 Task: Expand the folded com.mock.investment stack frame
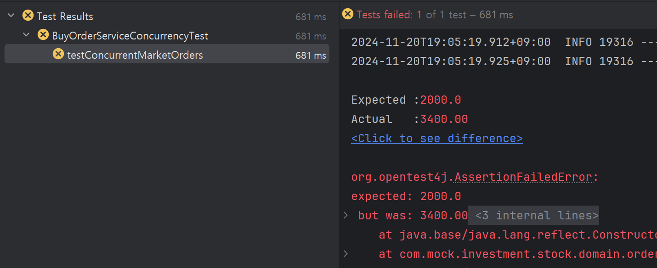346,254
